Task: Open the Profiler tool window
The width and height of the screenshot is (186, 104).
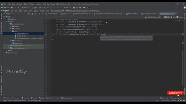Action: [x=49, y=98]
